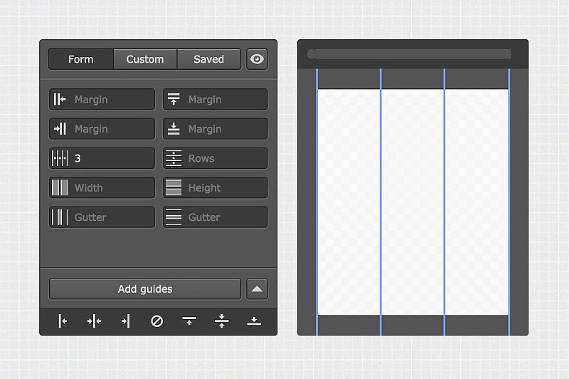569x379 pixels.
Task: Click the left Margin input field
Action: pyautogui.click(x=112, y=100)
